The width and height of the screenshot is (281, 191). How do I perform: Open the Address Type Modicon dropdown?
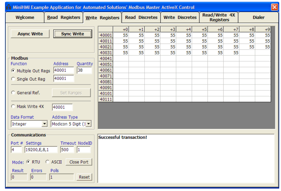tap(89, 124)
